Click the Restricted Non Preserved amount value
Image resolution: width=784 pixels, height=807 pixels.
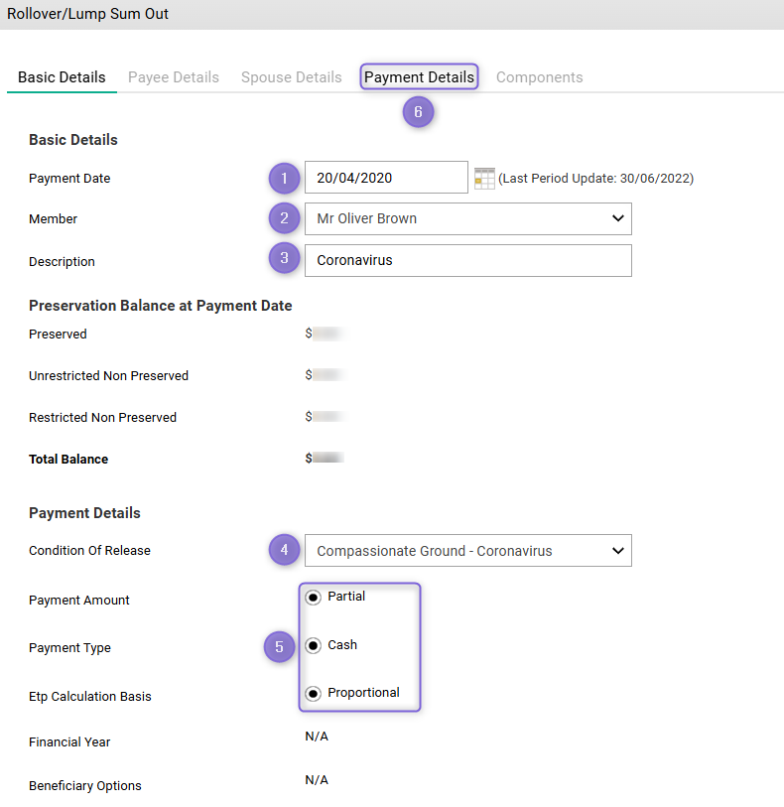point(326,416)
